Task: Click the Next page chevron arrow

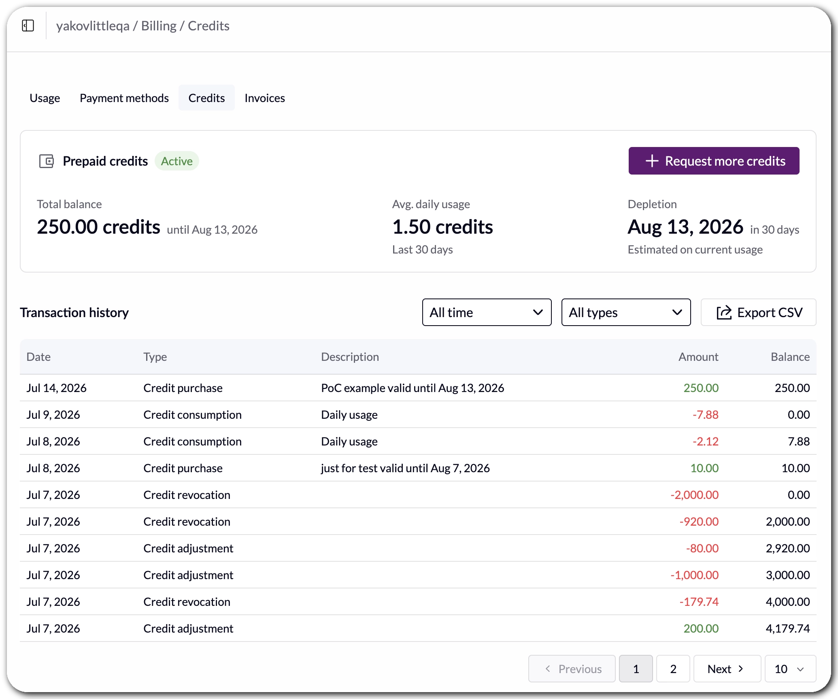Action: [x=741, y=669]
